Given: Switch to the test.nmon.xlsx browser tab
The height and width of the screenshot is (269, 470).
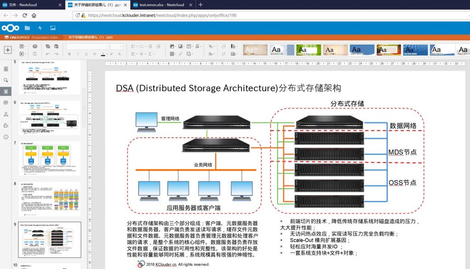Looking at the screenshot, I should click(x=162, y=5).
